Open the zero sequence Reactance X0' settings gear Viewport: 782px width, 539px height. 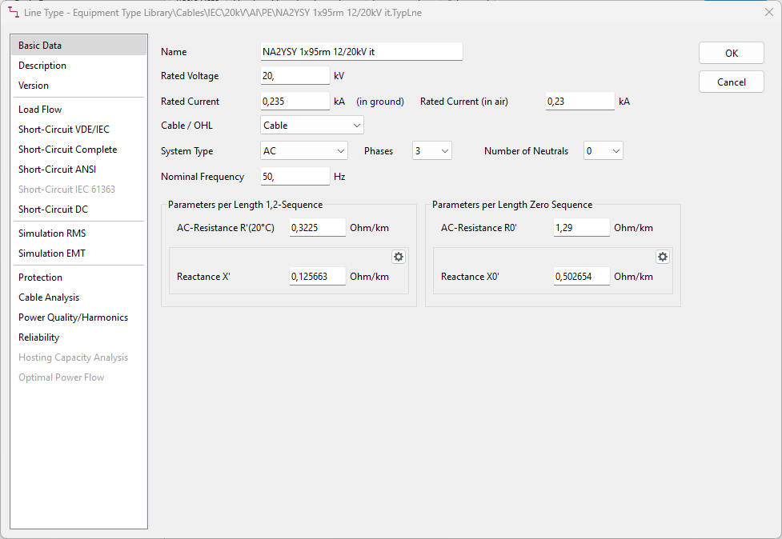pos(662,257)
